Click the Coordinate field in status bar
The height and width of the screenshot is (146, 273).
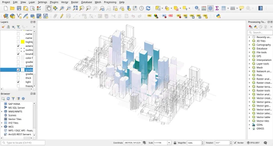[132, 143]
